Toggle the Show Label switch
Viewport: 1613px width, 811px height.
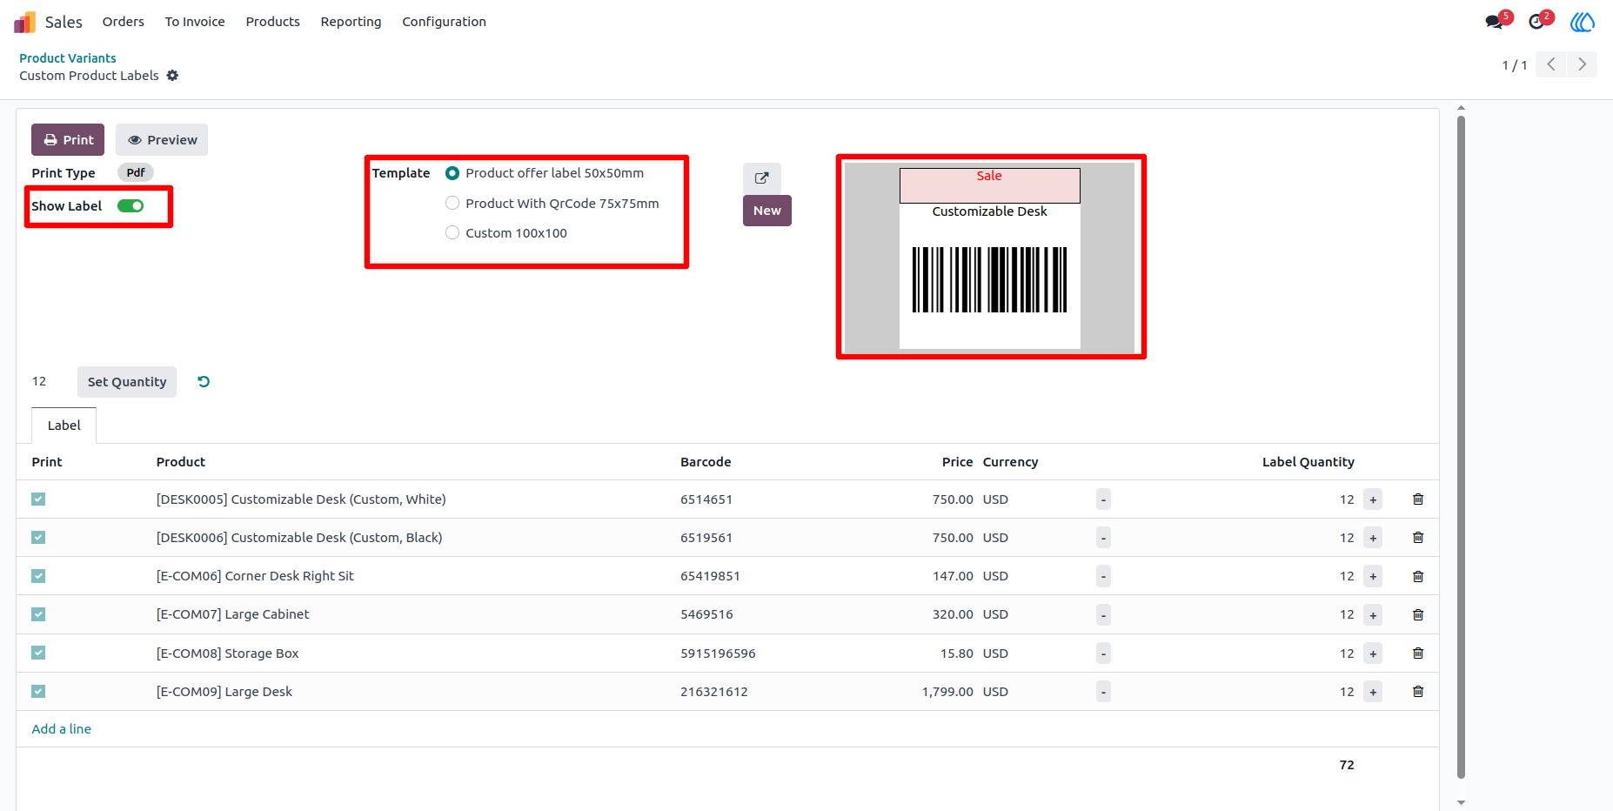pos(131,206)
